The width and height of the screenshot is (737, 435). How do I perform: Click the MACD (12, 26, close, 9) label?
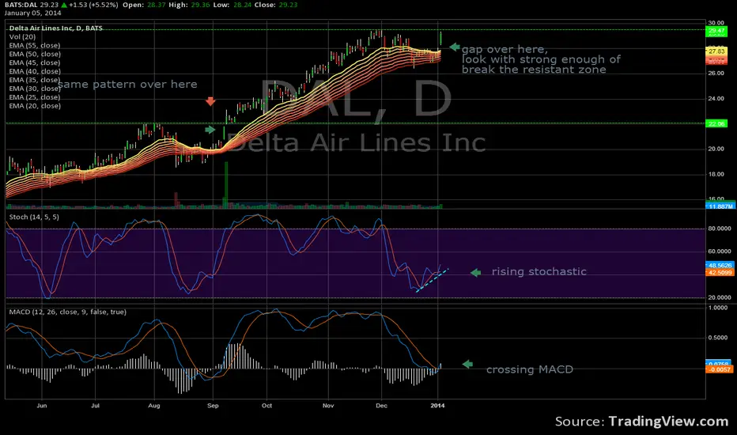click(68, 312)
